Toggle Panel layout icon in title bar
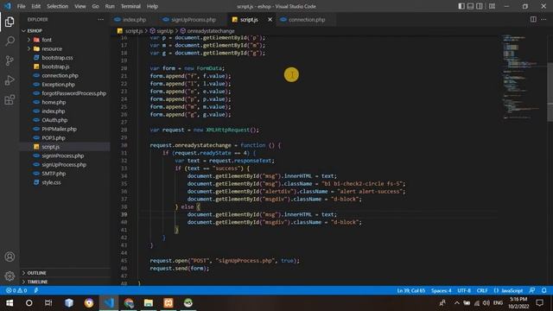The width and height of the screenshot is (553, 311). (470, 6)
